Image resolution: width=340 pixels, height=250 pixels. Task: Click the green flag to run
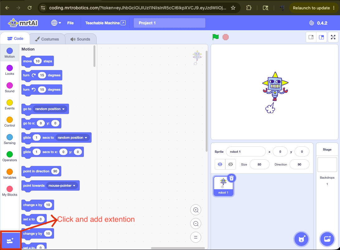216,37
